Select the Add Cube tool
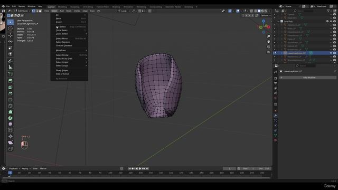This screenshot has width=338, height=190. [11, 74]
